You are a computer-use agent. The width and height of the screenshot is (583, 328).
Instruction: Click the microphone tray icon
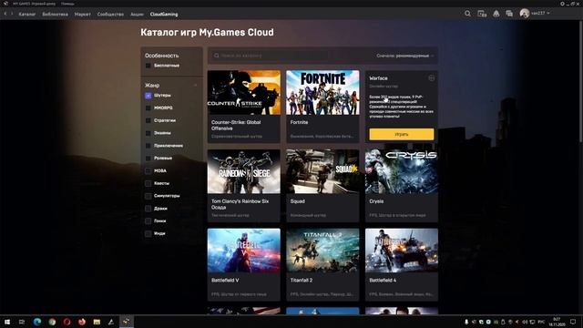(x=466, y=322)
